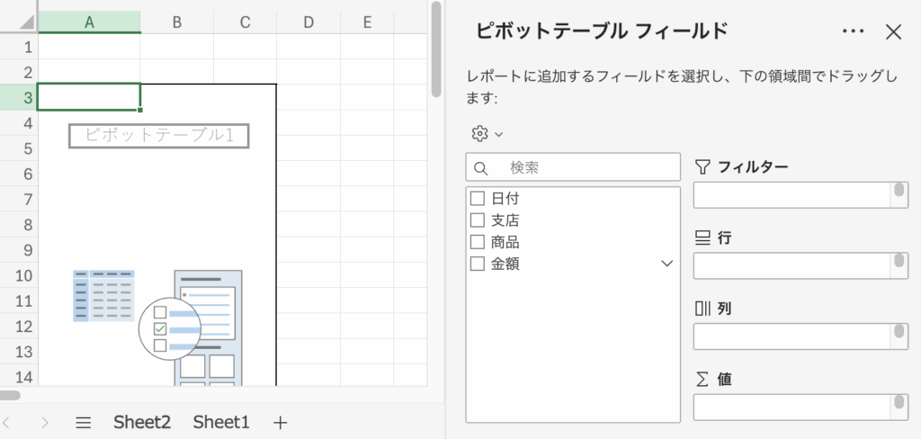Switch to the Sheet2 tab
Screen dimensions: 921x439
pyautogui.click(x=141, y=422)
